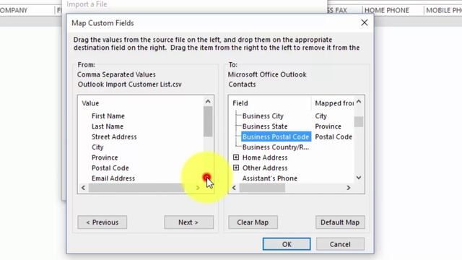The height and width of the screenshot is (260, 462).
Task: Expand the Other Address field group
Action: click(x=236, y=168)
